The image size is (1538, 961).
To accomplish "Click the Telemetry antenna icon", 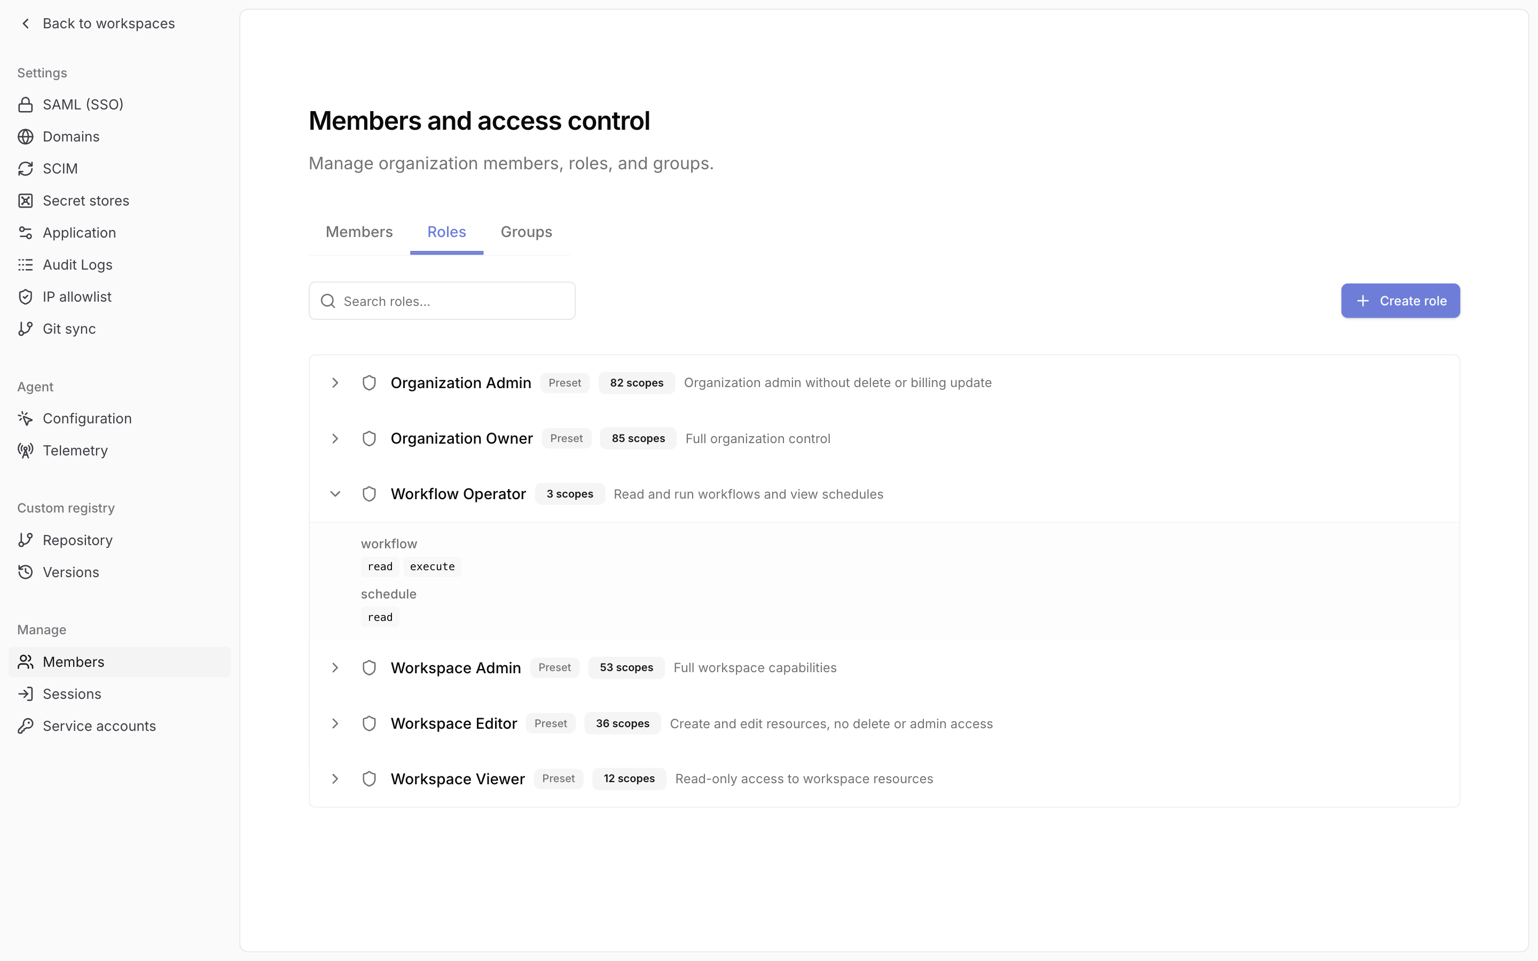I will (x=26, y=451).
